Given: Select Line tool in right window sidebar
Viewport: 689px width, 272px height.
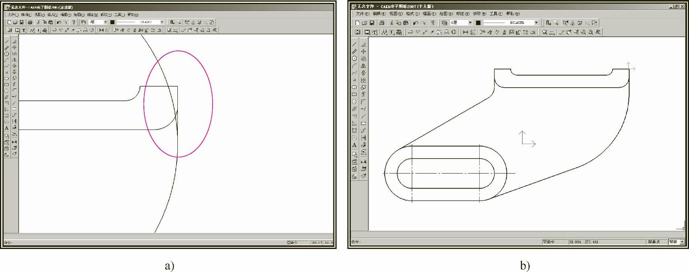Looking at the screenshot, I should pyautogui.click(x=354, y=44).
